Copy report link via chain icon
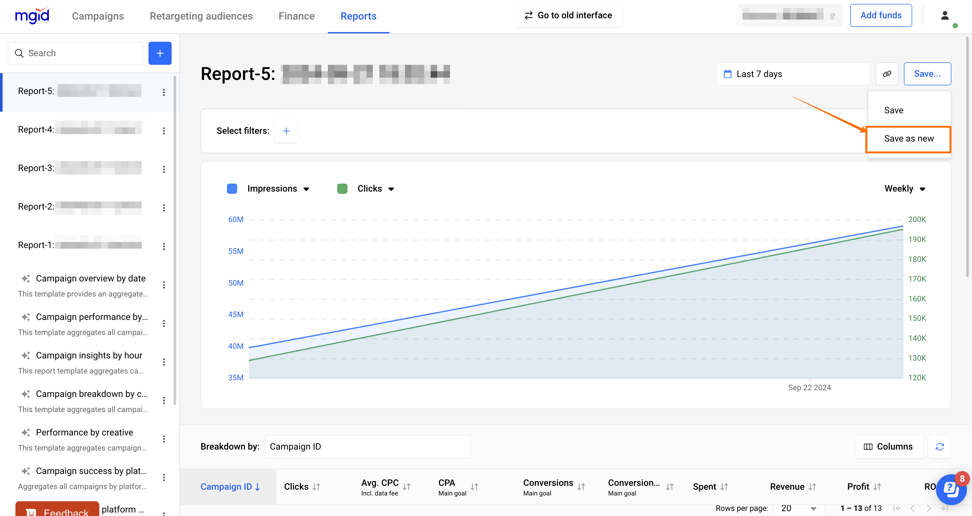Viewport: 972px width, 516px height. [x=887, y=74]
